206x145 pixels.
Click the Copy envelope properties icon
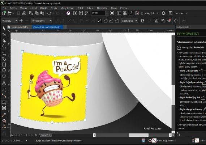[x=163, y=21]
